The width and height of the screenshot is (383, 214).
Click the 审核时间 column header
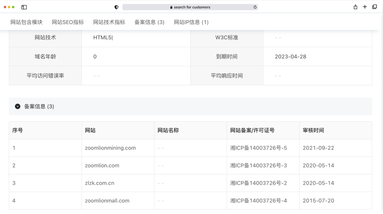pos(313,130)
